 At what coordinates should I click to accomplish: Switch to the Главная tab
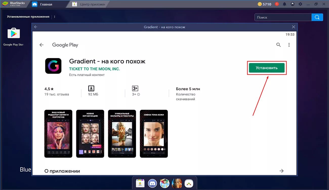(x=46, y=4)
